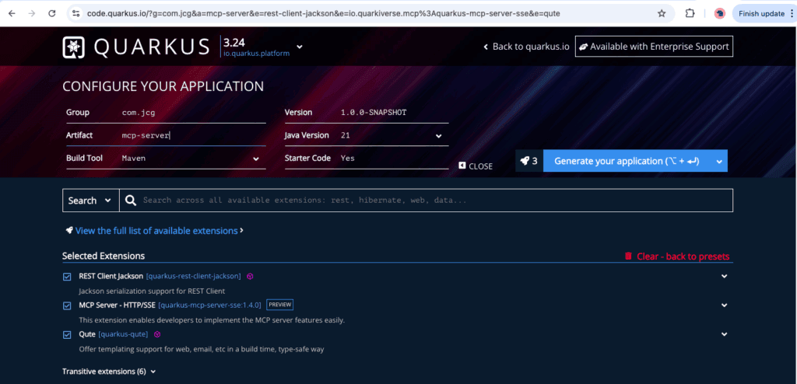
Task: Click the PREVIEW tag on MCP Server
Action: tap(280, 305)
